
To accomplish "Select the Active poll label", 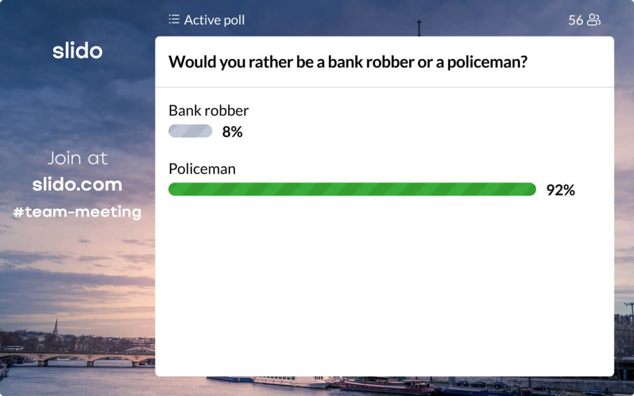I will [x=214, y=20].
